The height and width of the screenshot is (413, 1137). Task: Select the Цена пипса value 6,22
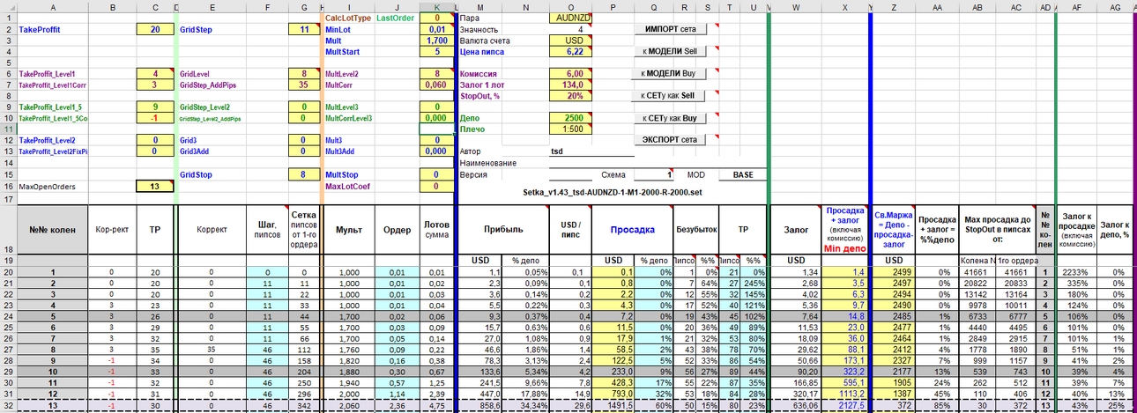(x=573, y=52)
